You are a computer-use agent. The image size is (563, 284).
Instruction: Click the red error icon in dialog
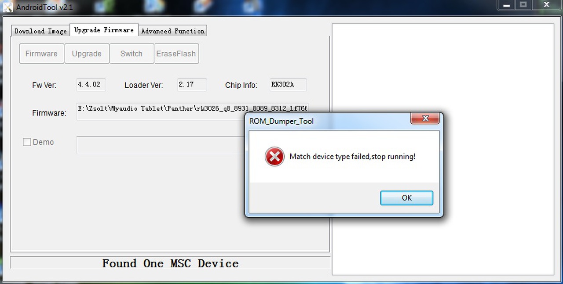274,157
